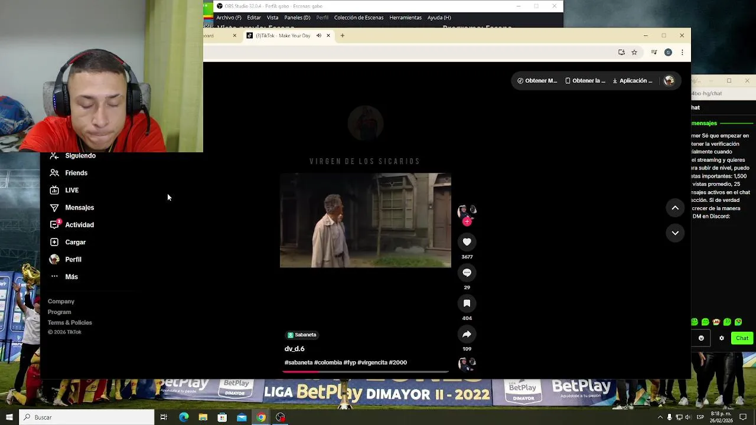
Task: Open Vista menu in OBS Studio
Action: (x=272, y=18)
